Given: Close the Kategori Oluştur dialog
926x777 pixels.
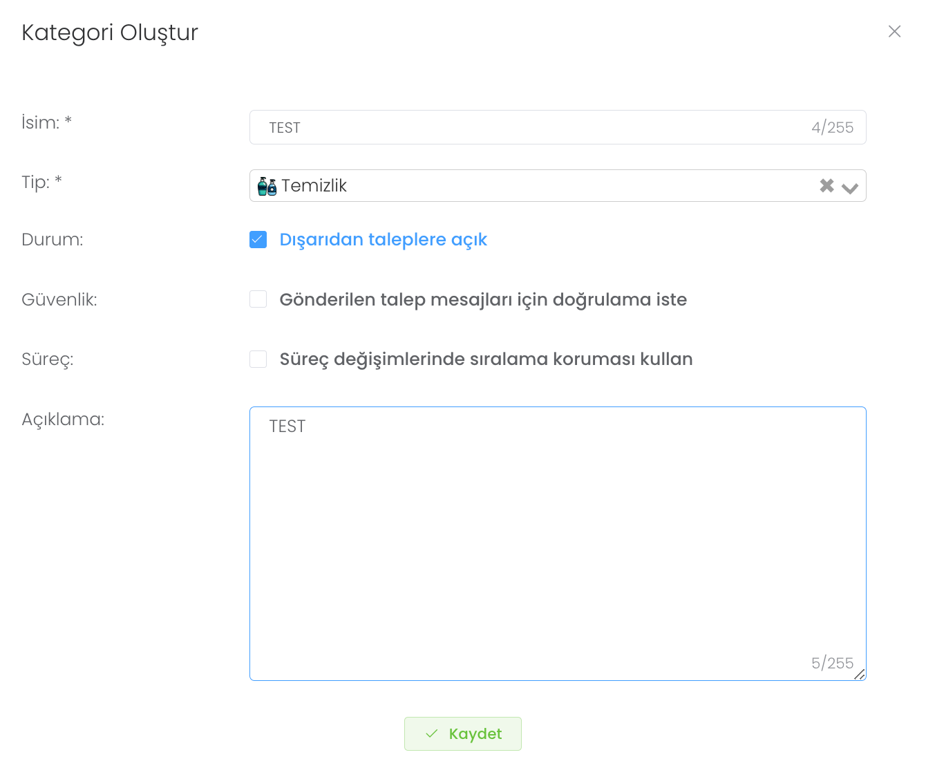Looking at the screenshot, I should pyautogui.click(x=894, y=32).
